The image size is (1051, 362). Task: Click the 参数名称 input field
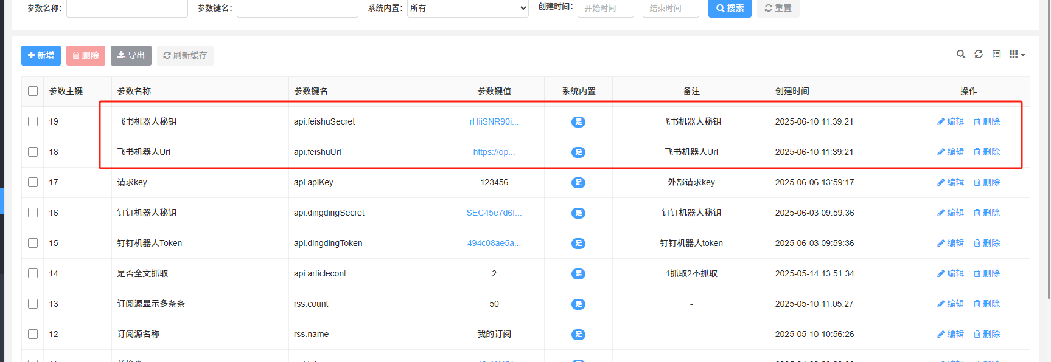click(x=127, y=8)
